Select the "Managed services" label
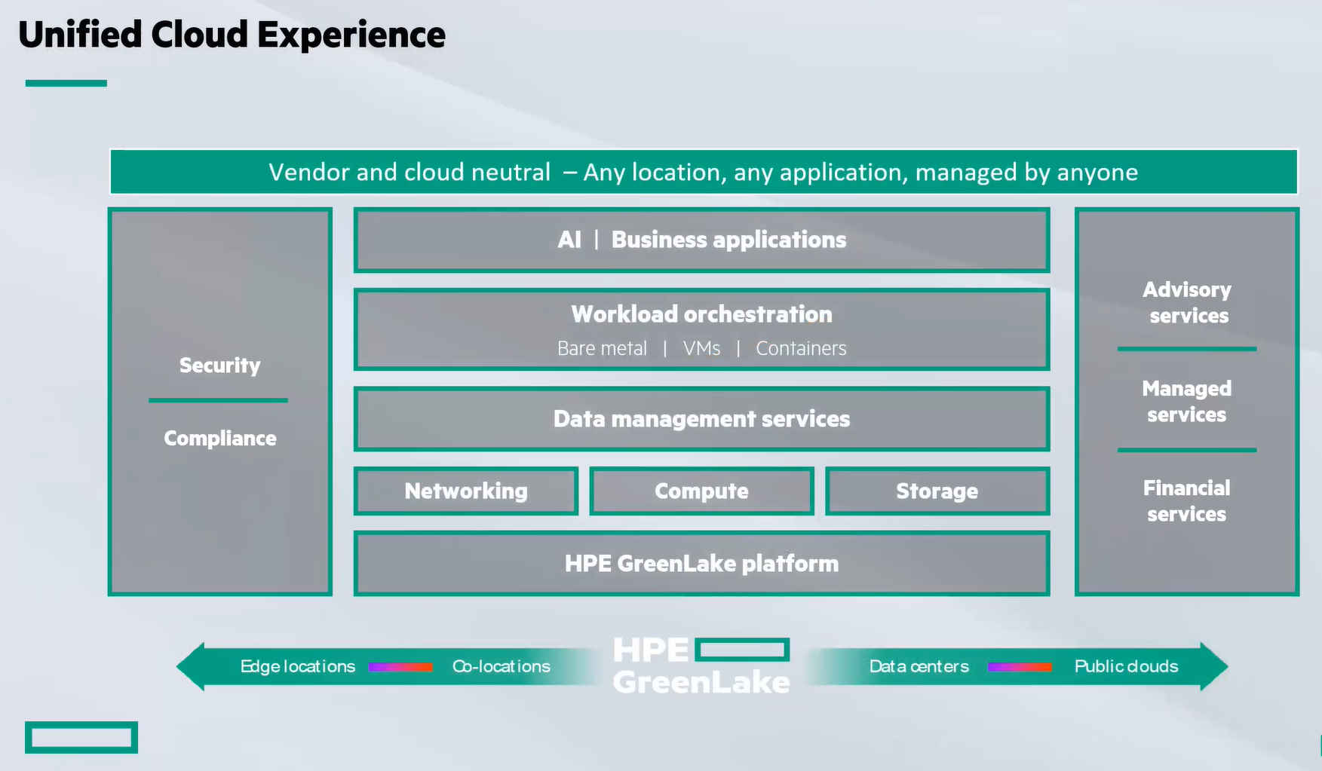 click(x=1187, y=401)
